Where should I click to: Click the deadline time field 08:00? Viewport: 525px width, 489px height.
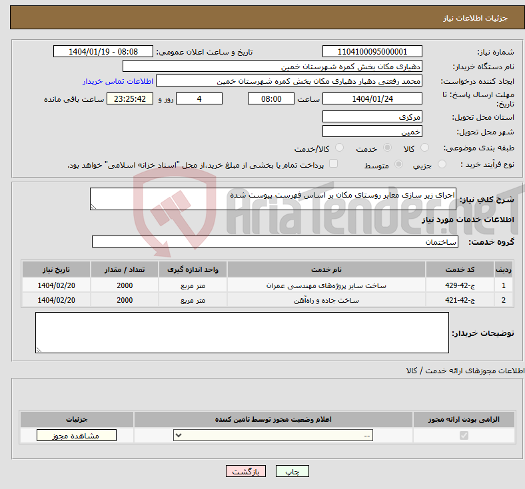[x=271, y=98]
